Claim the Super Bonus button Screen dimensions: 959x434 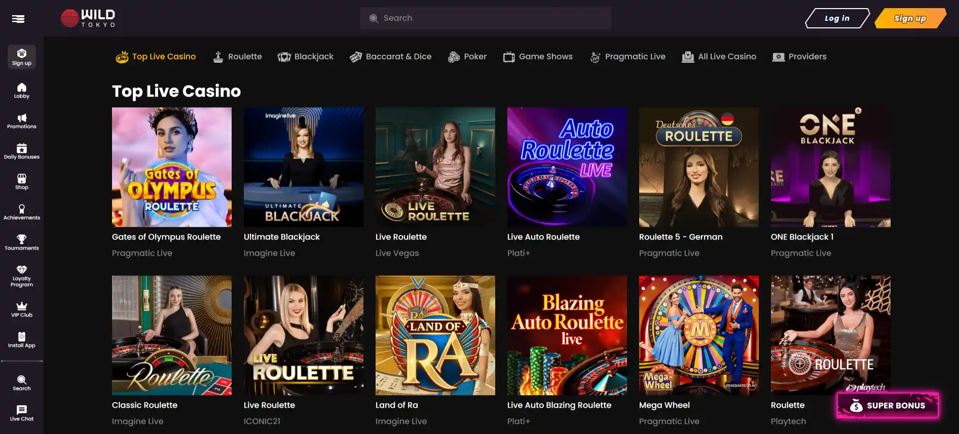[x=888, y=406]
